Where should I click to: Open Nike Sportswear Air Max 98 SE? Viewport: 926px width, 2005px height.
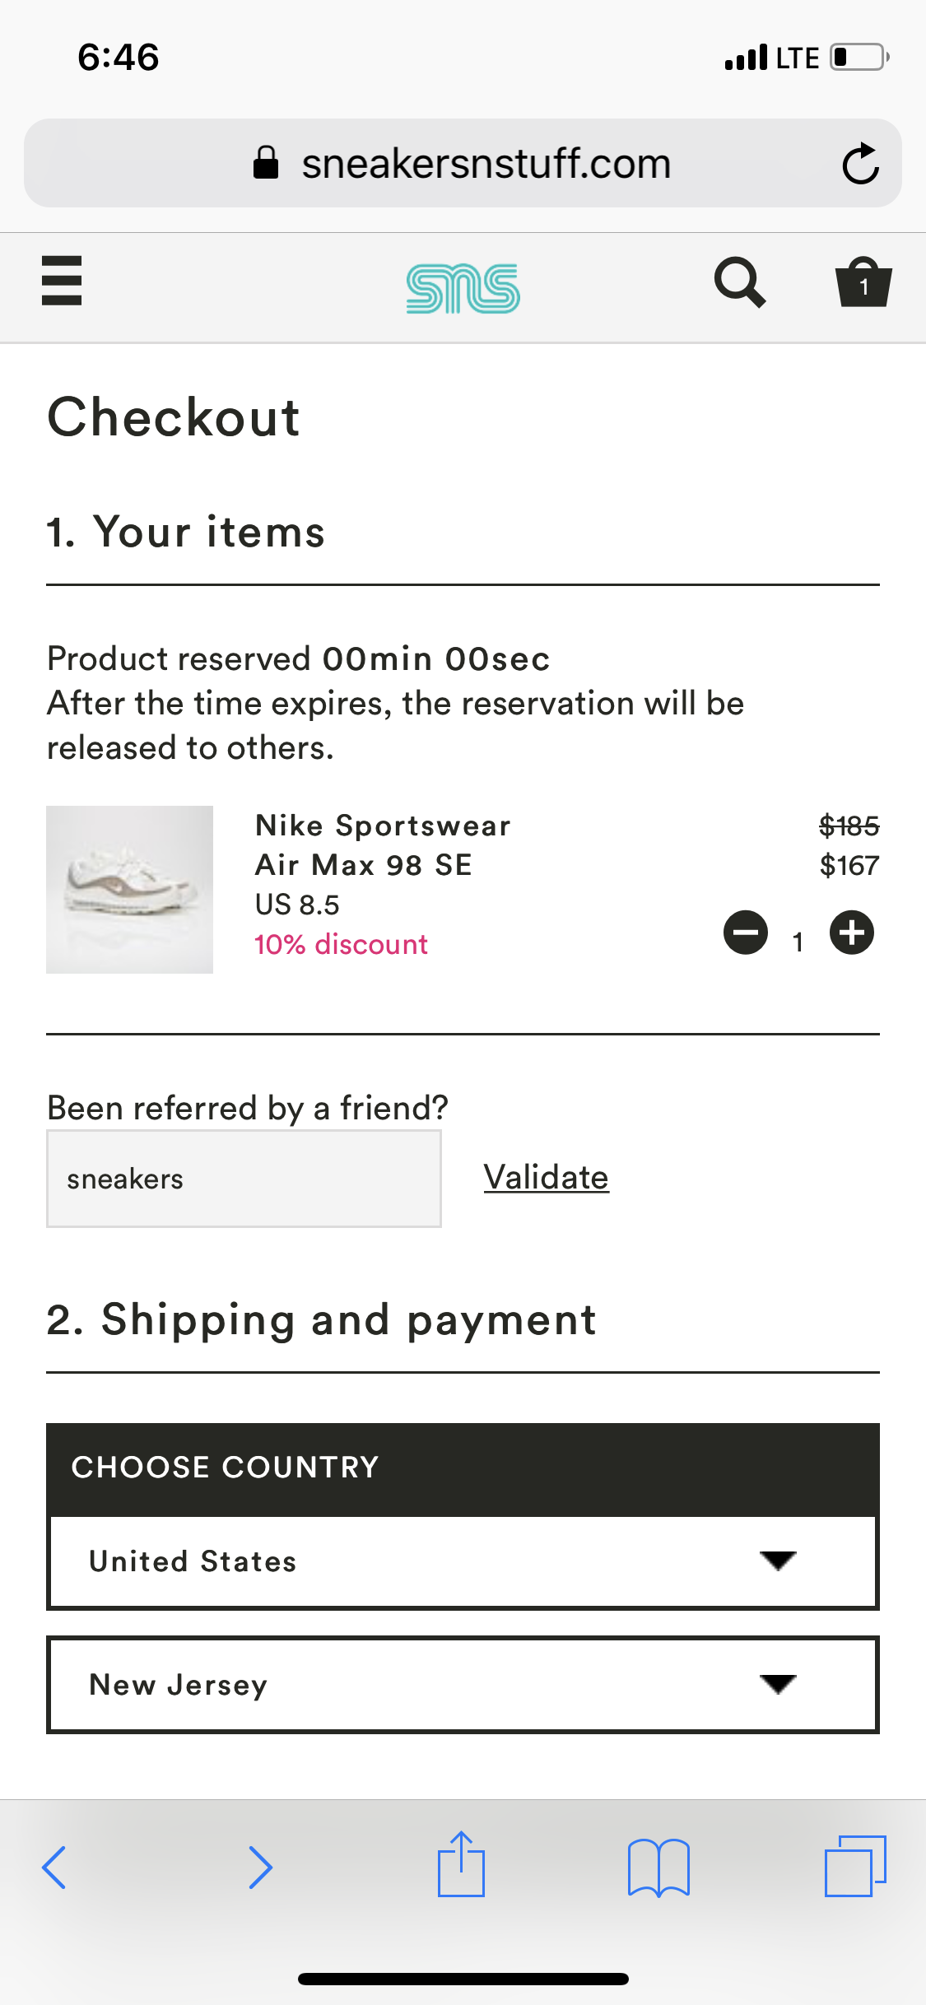click(383, 845)
